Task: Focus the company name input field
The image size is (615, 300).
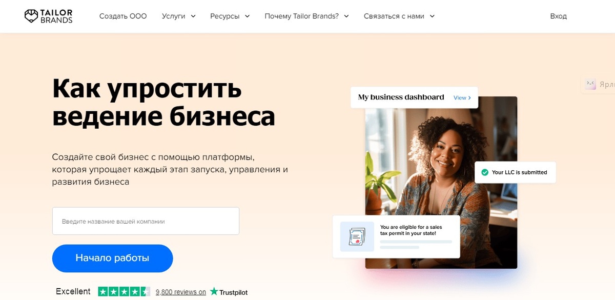Action: [x=146, y=221]
